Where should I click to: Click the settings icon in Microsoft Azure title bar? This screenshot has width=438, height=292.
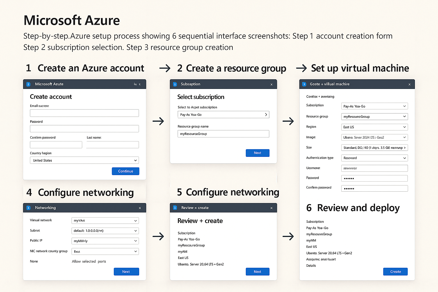(135, 84)
